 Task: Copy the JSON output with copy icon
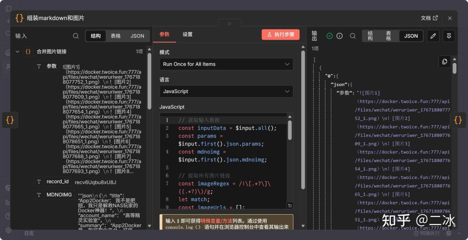click(445, 61)
